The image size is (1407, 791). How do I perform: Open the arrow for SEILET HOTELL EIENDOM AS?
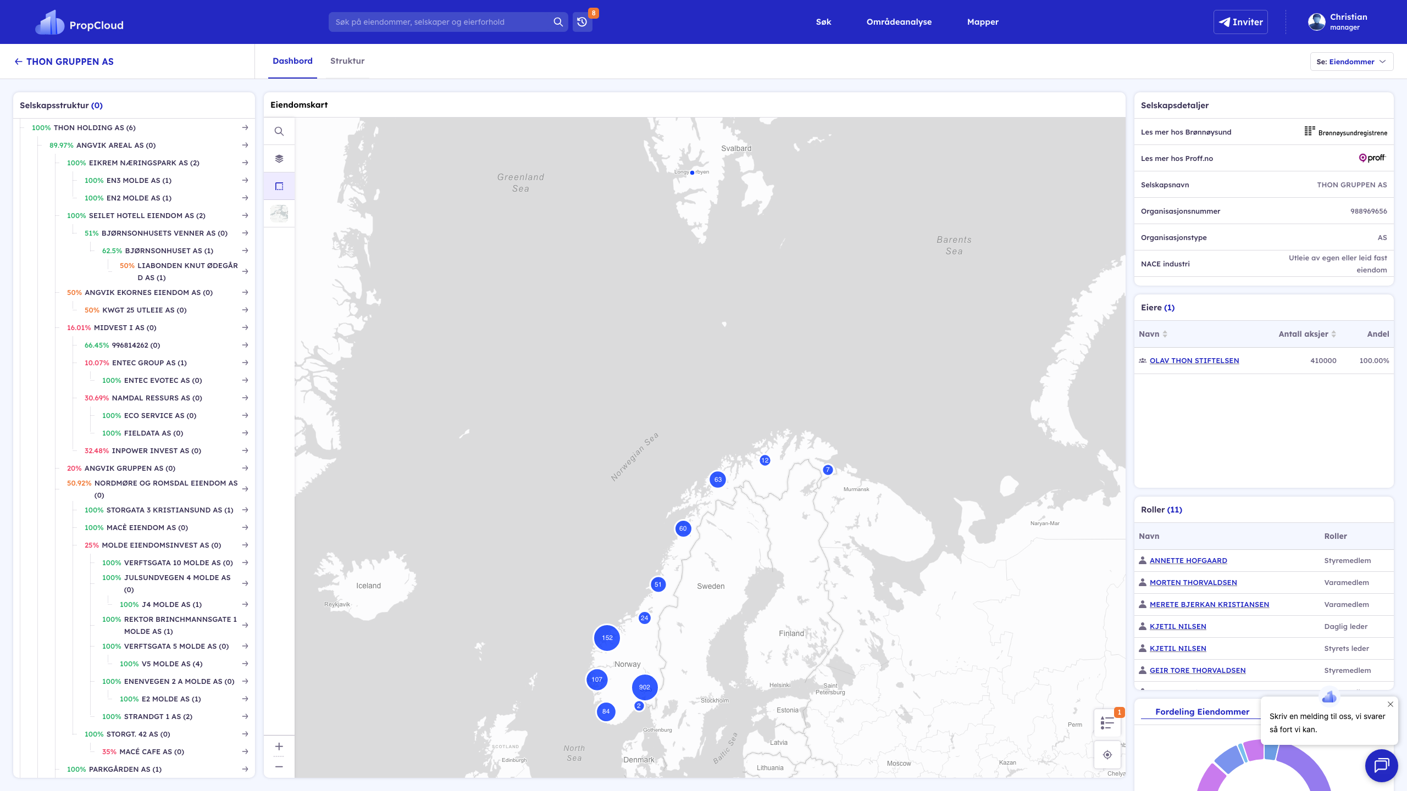(245, 215)
